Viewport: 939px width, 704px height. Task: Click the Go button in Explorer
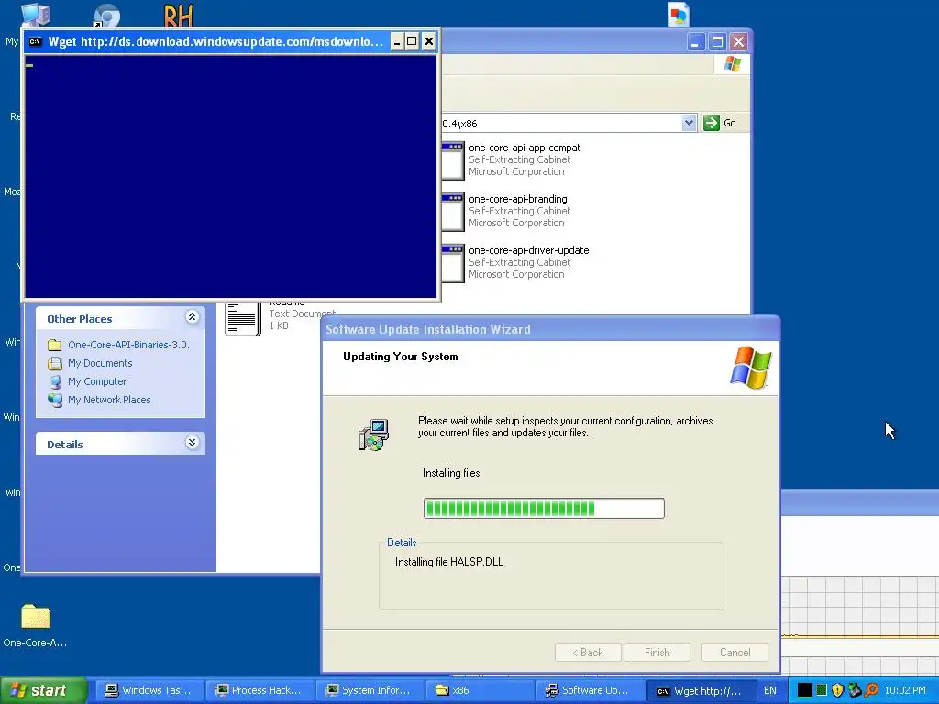[719, 124]
